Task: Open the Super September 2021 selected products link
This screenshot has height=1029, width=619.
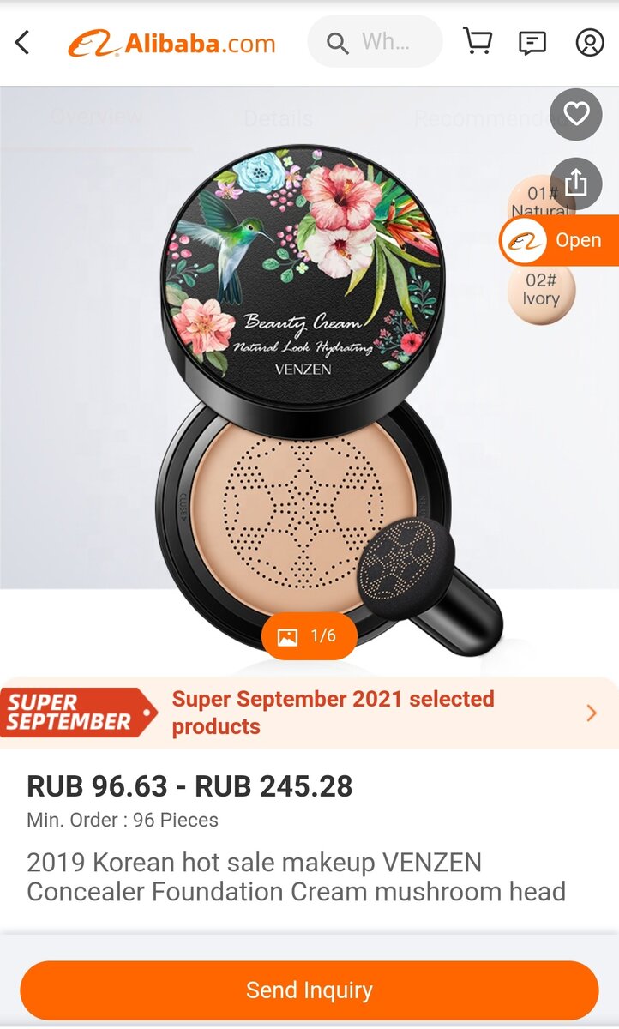Action: (x=334, y=713)
